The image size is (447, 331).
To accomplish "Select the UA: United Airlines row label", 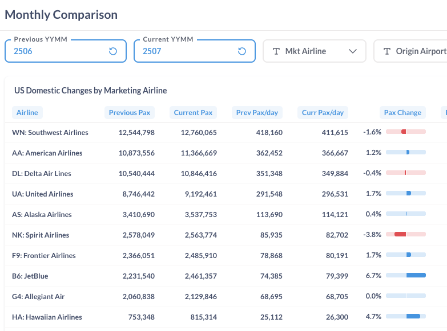I will coord(42,194).
